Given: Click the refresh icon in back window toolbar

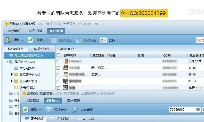Looking at the screenshot, I should coord(30,40).
